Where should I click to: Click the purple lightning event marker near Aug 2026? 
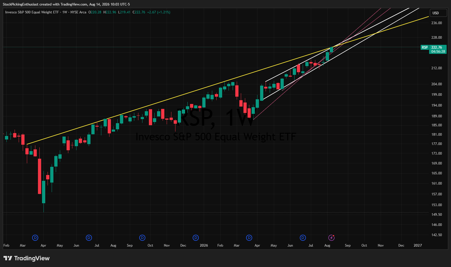tap(331, 238)
